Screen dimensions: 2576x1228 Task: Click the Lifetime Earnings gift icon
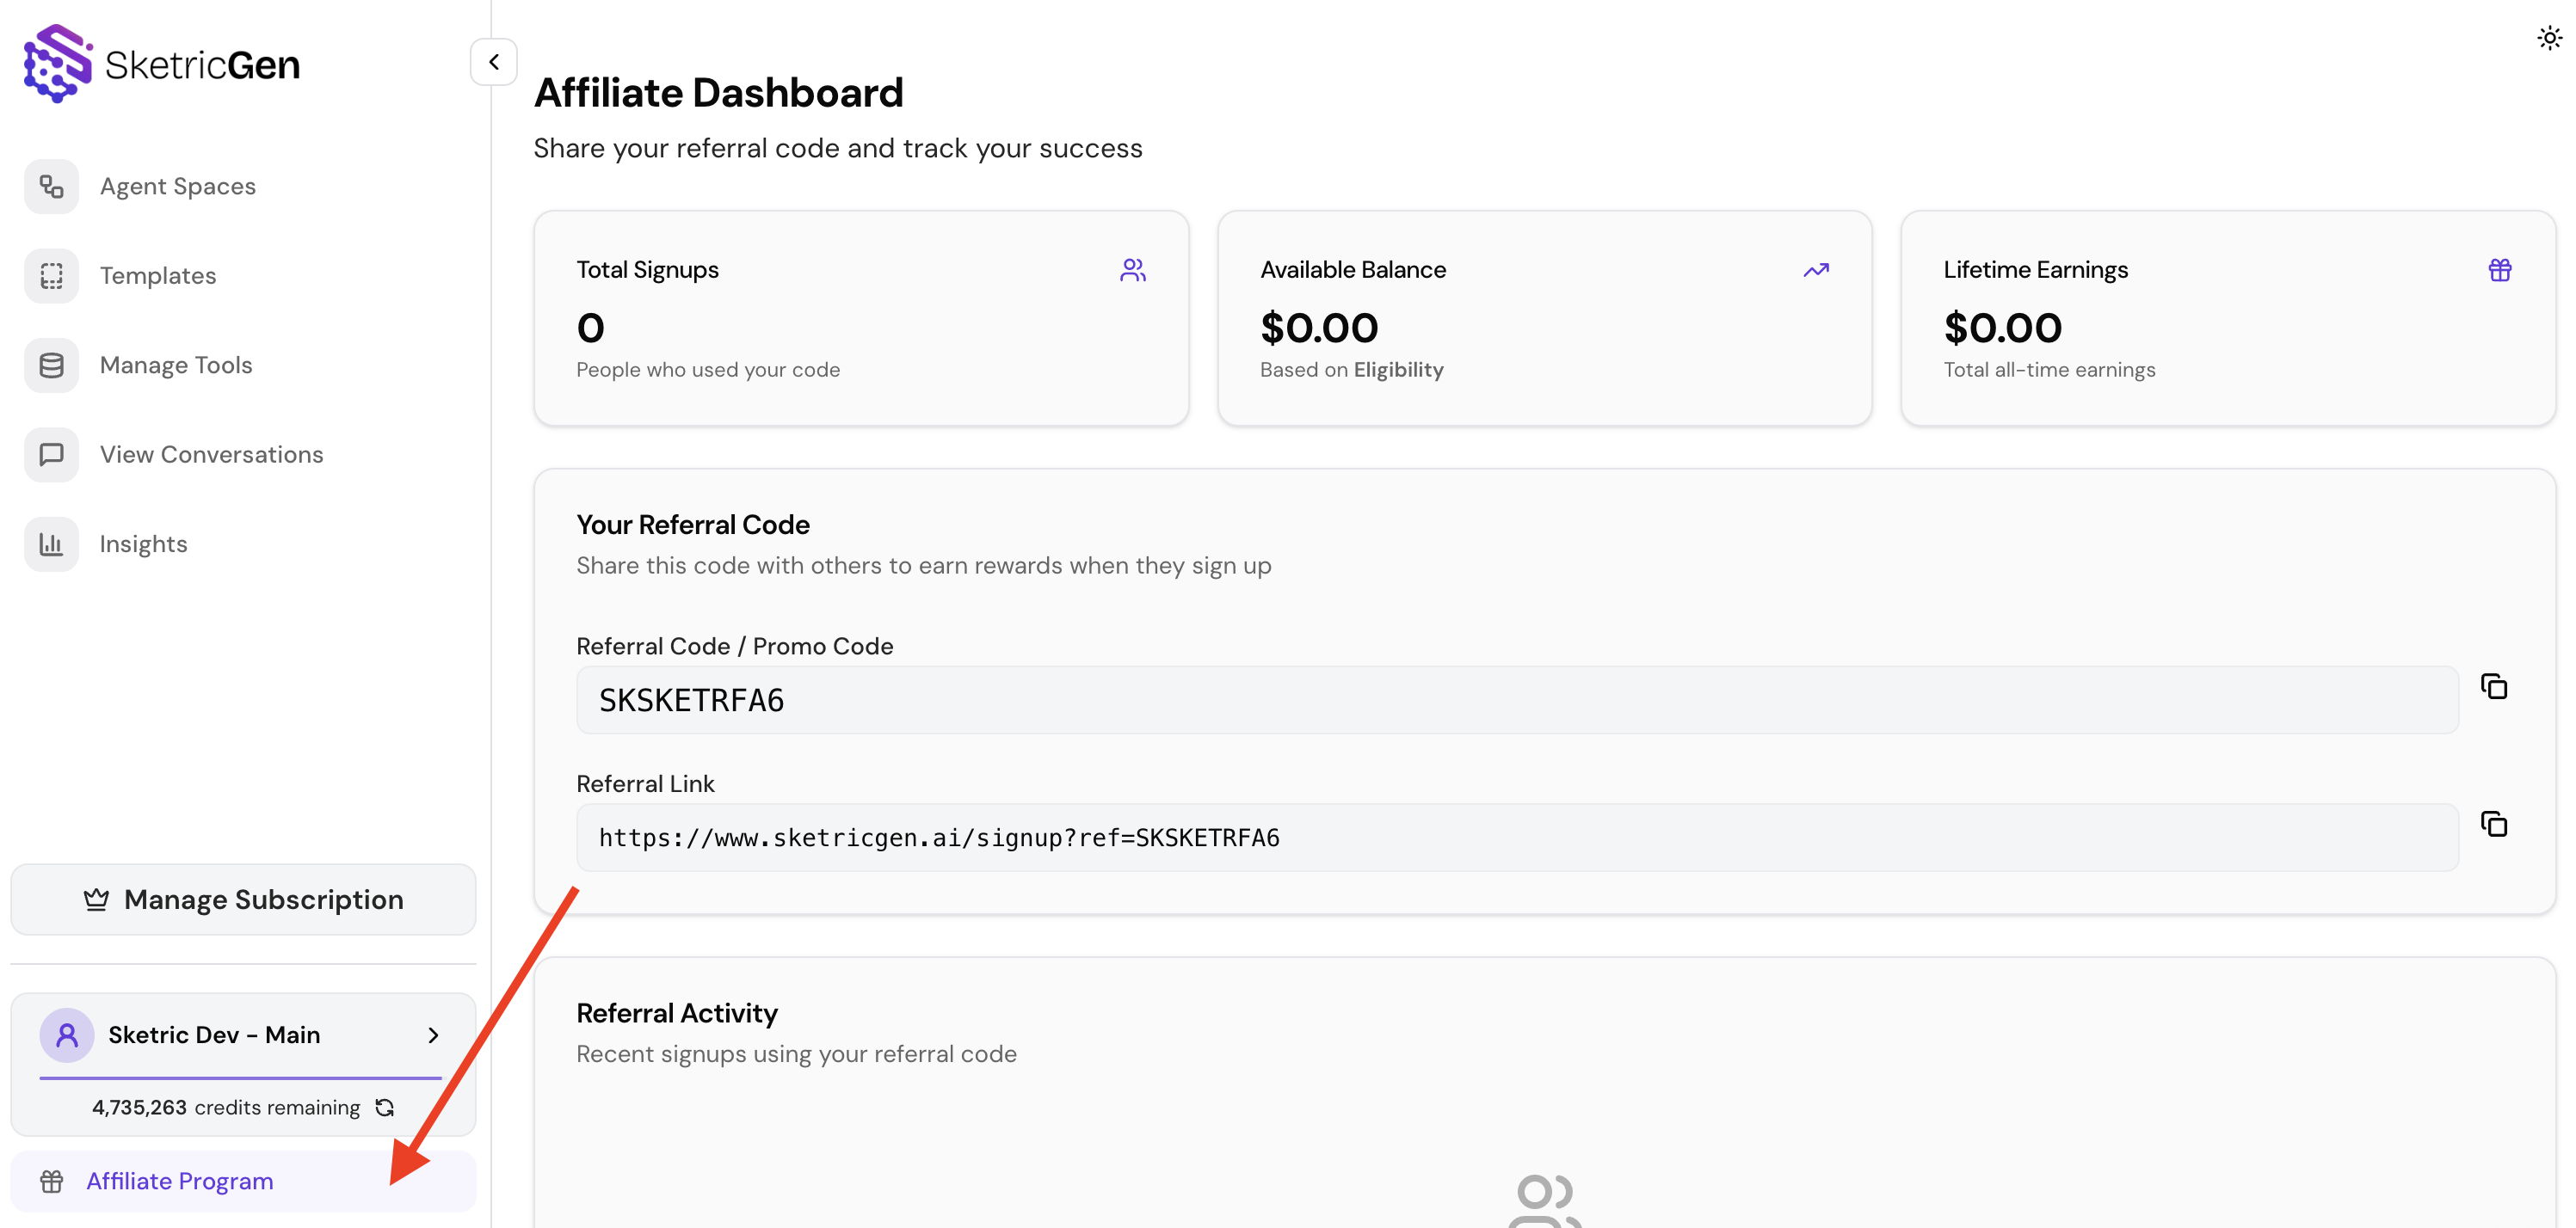(x=2500, y=269)
